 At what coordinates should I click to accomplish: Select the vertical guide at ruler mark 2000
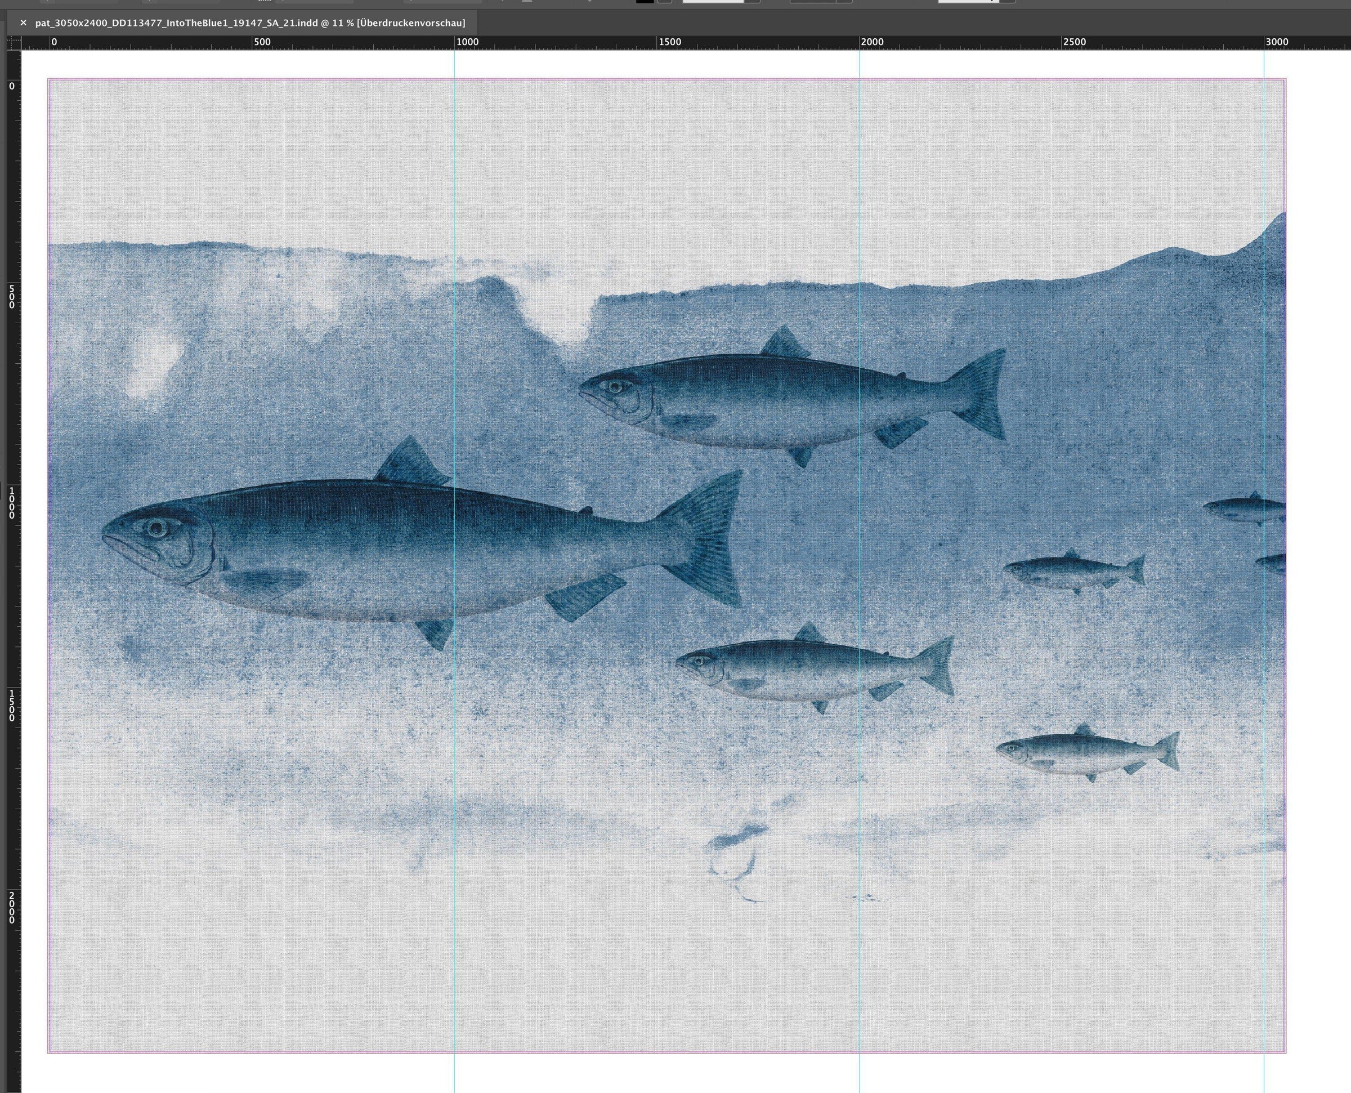(860, 571)
